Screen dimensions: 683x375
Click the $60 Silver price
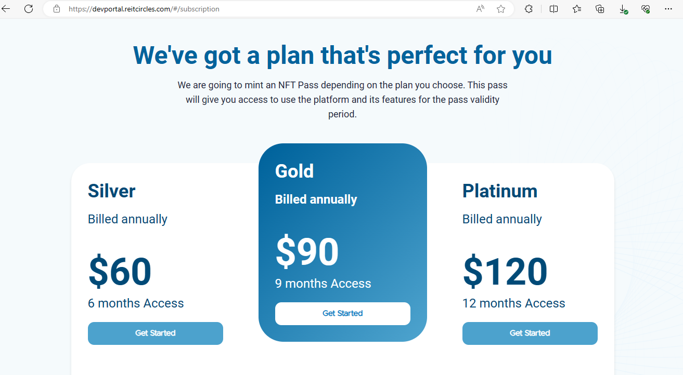click(120, 272)
